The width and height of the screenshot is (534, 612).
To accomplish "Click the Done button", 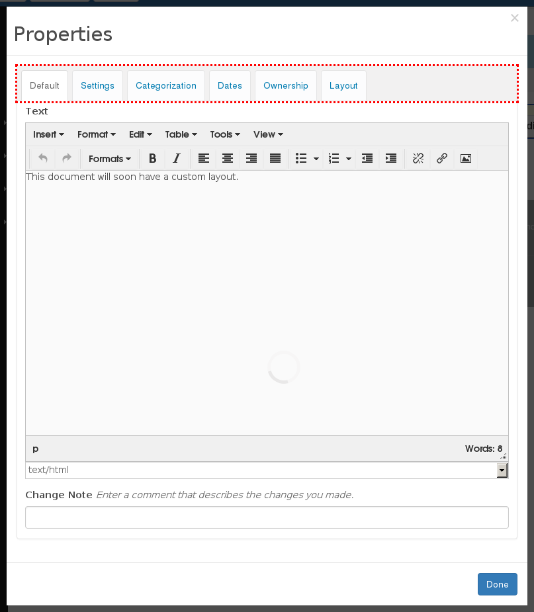I will click(x=498, y=584).
